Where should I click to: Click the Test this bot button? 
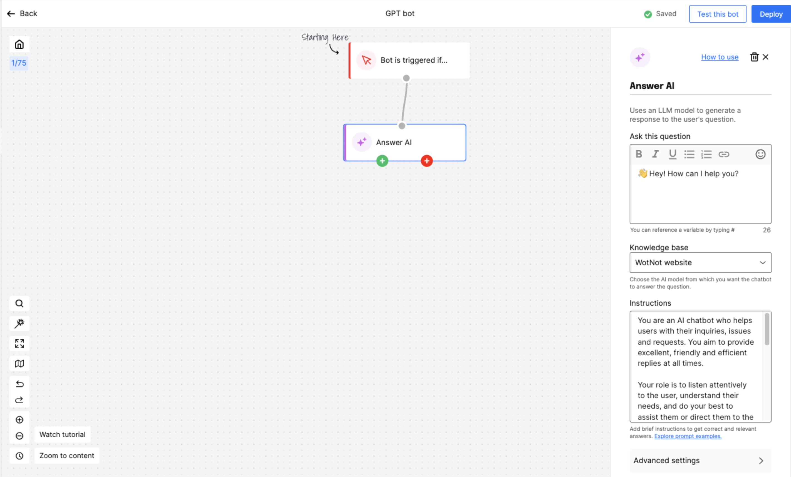[x=718, y=14]
